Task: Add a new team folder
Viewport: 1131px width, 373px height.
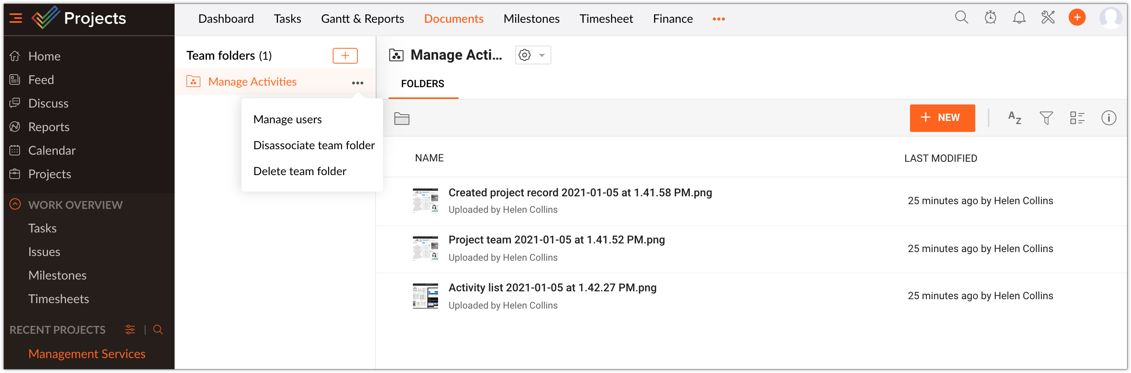Action: click(344, 56)
